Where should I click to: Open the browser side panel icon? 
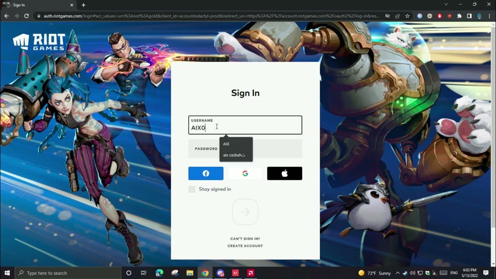[469, 16]
